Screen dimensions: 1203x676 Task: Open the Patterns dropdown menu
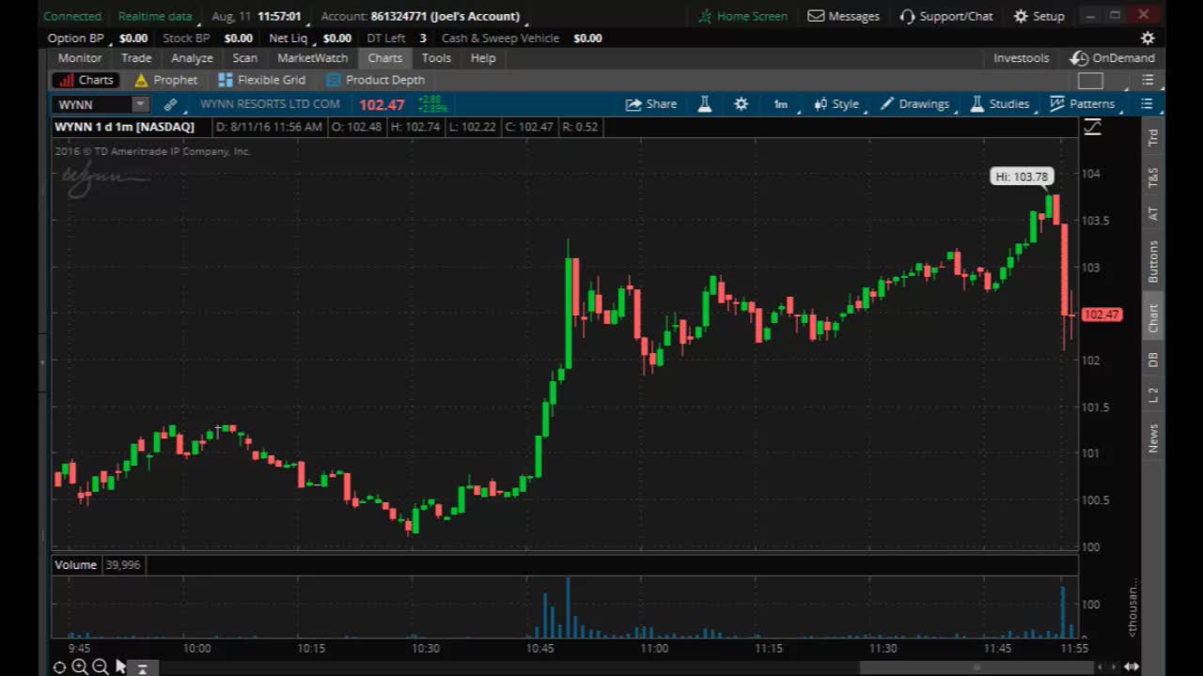coord(1084,104)
